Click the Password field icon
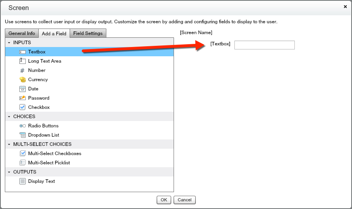 click(23, 98)
